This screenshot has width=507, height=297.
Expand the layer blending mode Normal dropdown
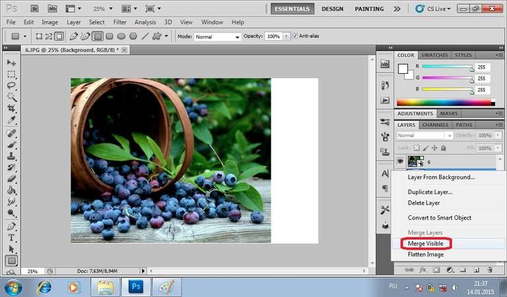[x=425, y=135]
